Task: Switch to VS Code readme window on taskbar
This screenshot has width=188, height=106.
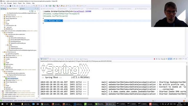Action: pos(78,104)
